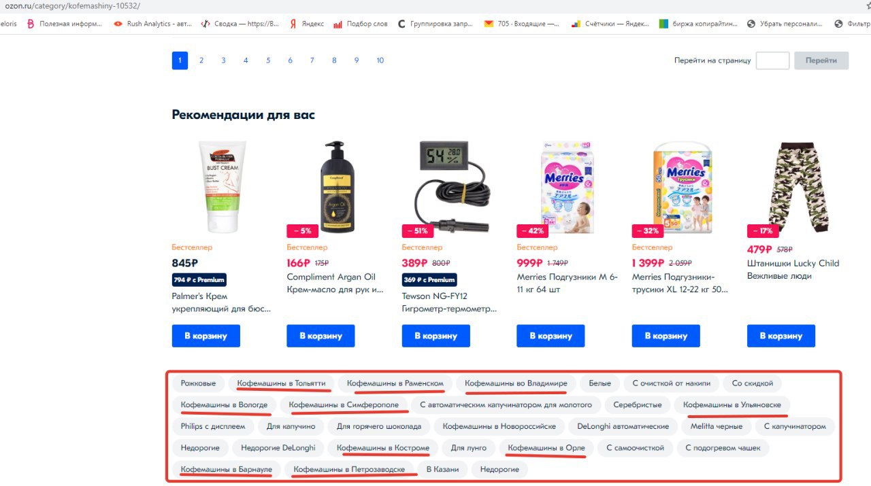Screen dimensions: 871x486
Task: Open the Убрать персонализацию bookmark
Action: tap(785, 24)
